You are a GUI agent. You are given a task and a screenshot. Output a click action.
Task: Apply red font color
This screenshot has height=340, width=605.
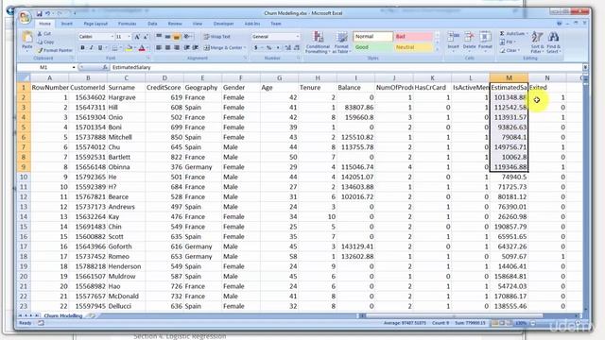pyautogui.click(x=142, y=48)
